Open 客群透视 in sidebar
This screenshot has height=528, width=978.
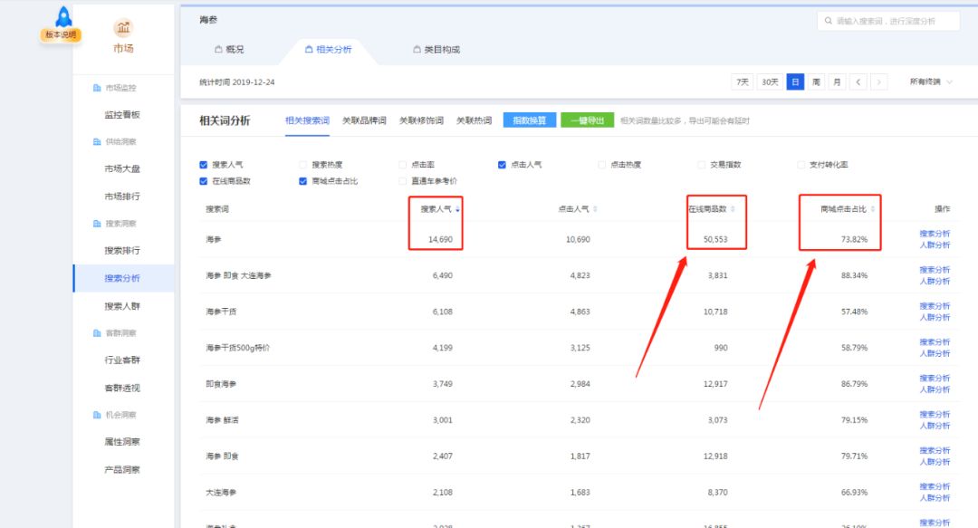122,389
